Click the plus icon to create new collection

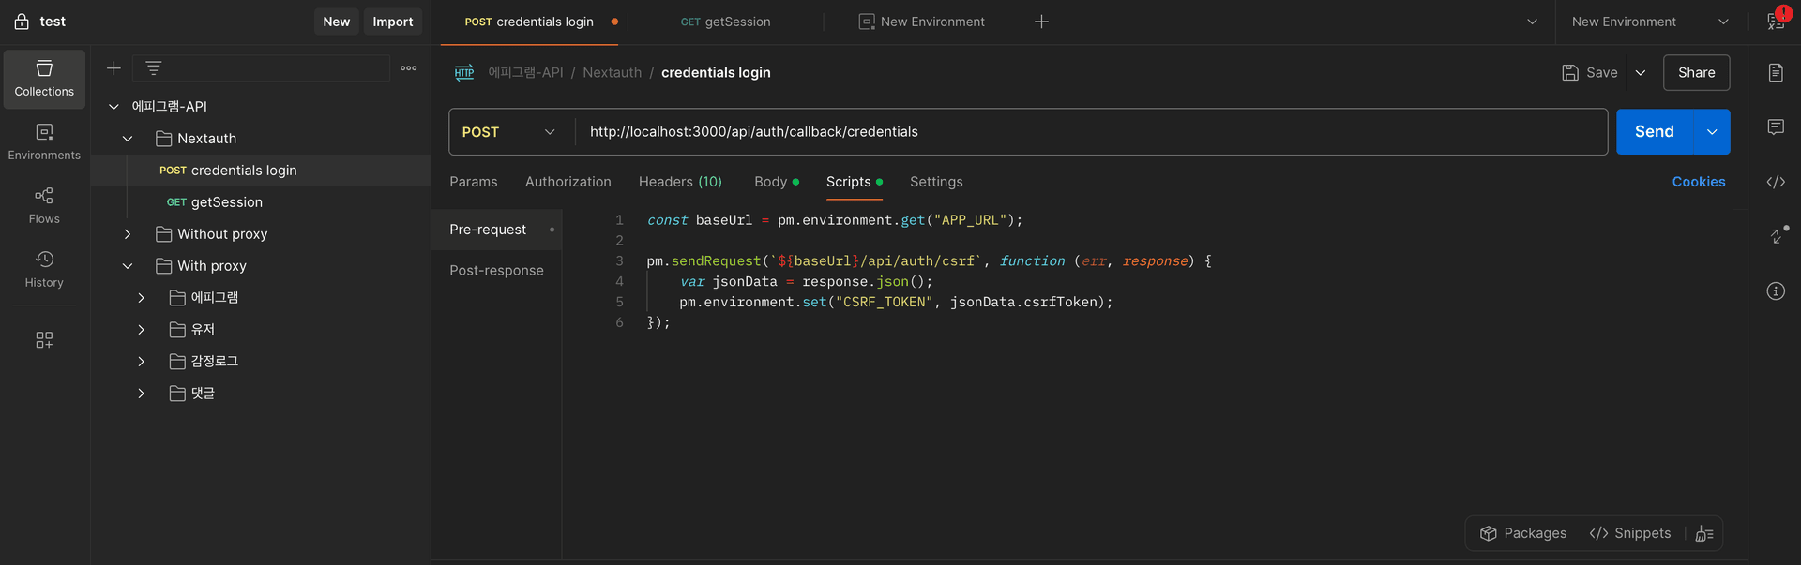pos(114,68)
